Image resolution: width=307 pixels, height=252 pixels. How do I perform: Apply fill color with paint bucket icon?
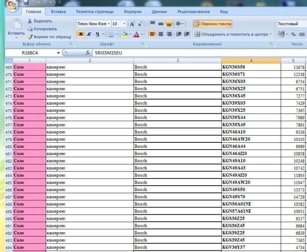pyautogui.click(x=125, y=34)
